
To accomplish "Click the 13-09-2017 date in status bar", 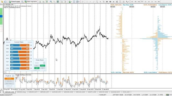I will tap(103, 95).
